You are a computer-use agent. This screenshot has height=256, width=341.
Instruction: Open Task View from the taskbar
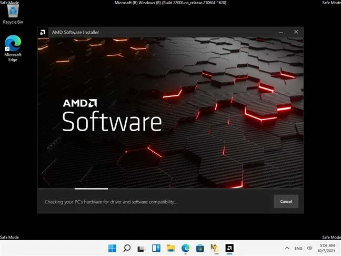pos(142,248)
